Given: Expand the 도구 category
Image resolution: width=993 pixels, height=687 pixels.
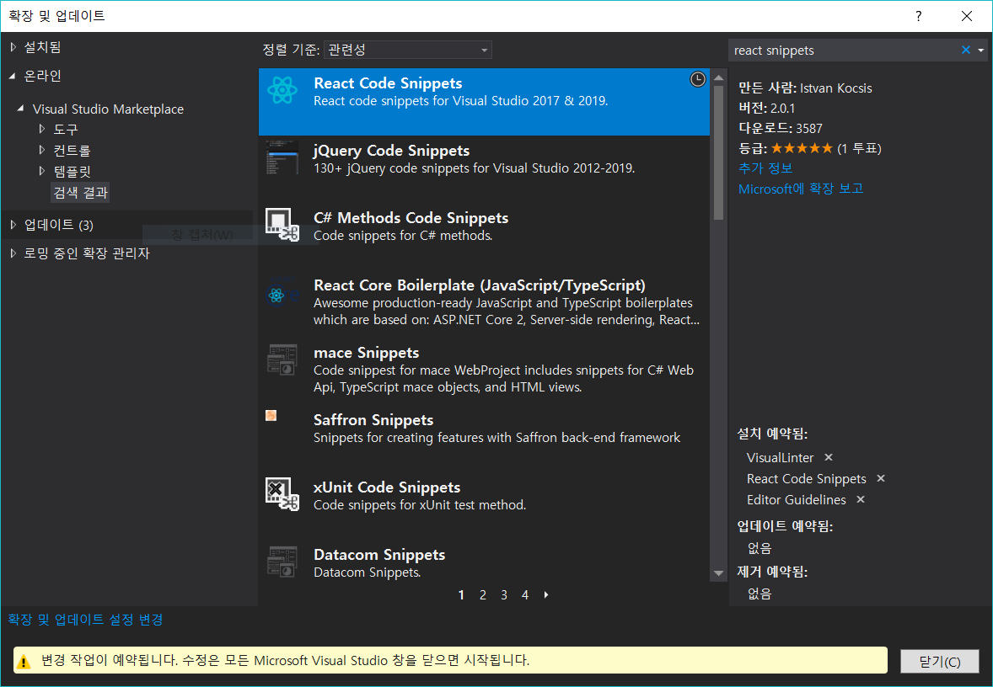Looking at the screenshot, I should [x=42, y=129].
